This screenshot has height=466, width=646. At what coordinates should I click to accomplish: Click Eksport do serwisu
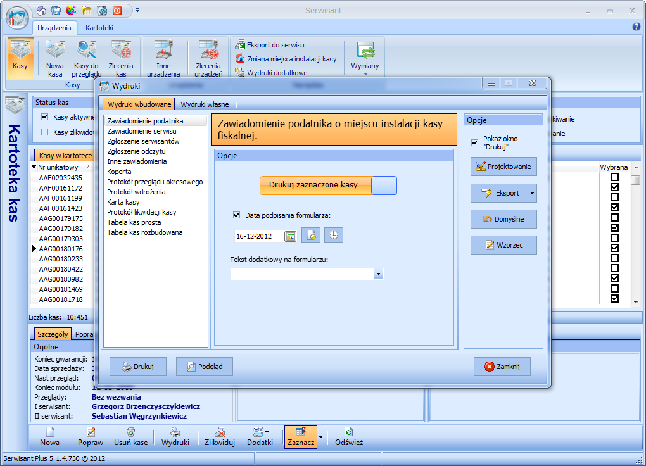point(270,45)
